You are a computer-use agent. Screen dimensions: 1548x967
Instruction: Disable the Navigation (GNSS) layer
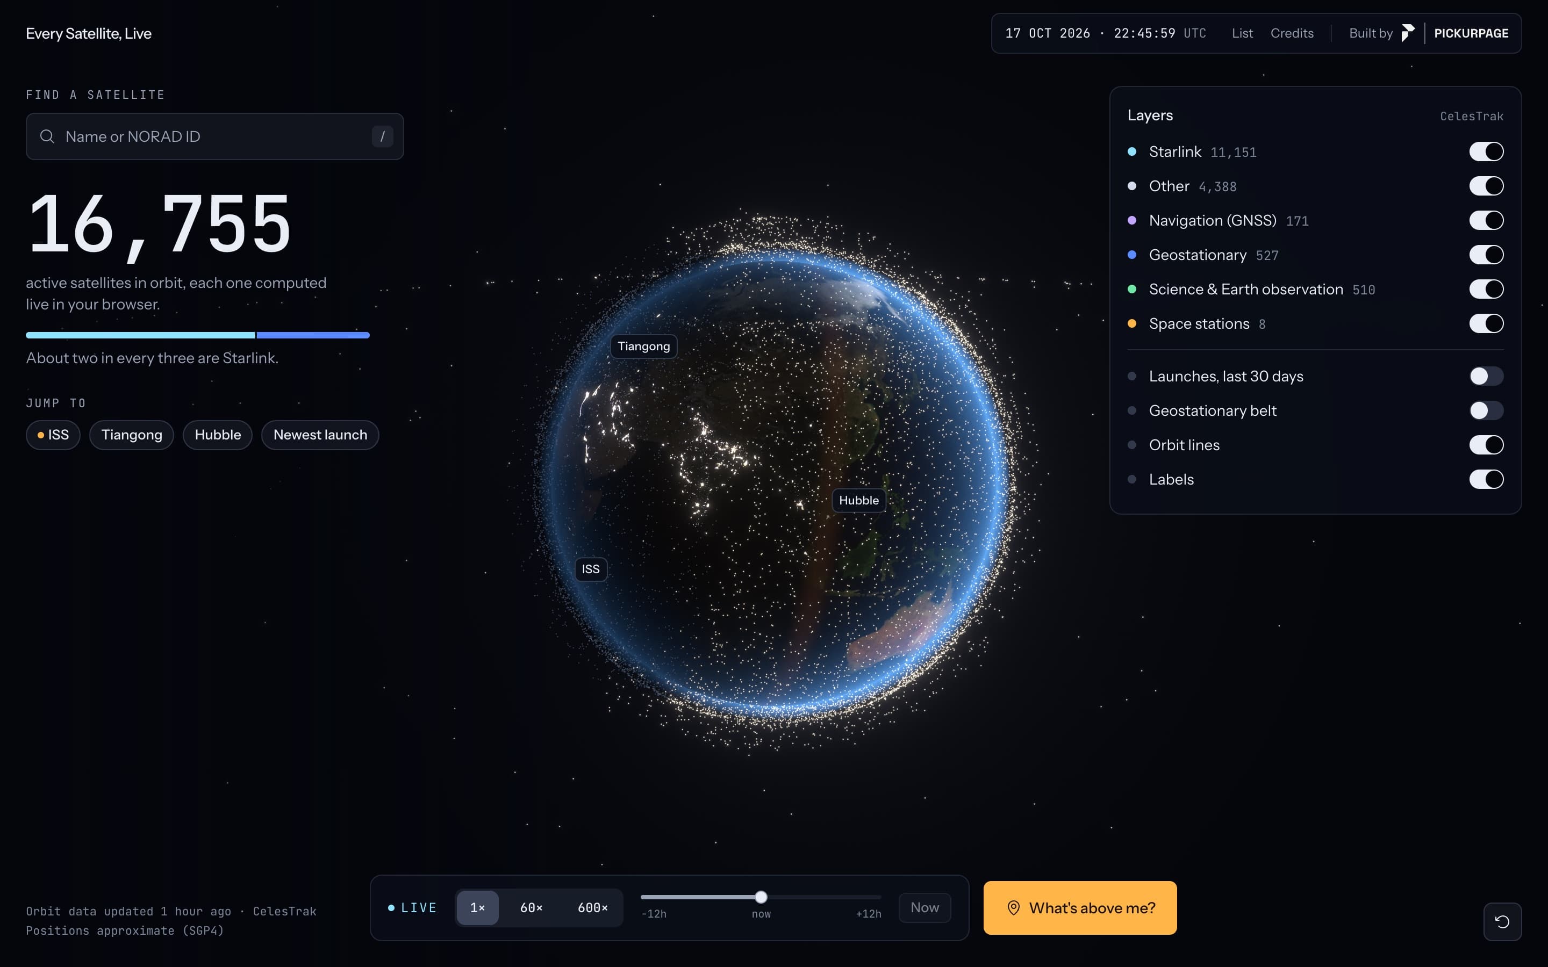[x=1486, y=221]
